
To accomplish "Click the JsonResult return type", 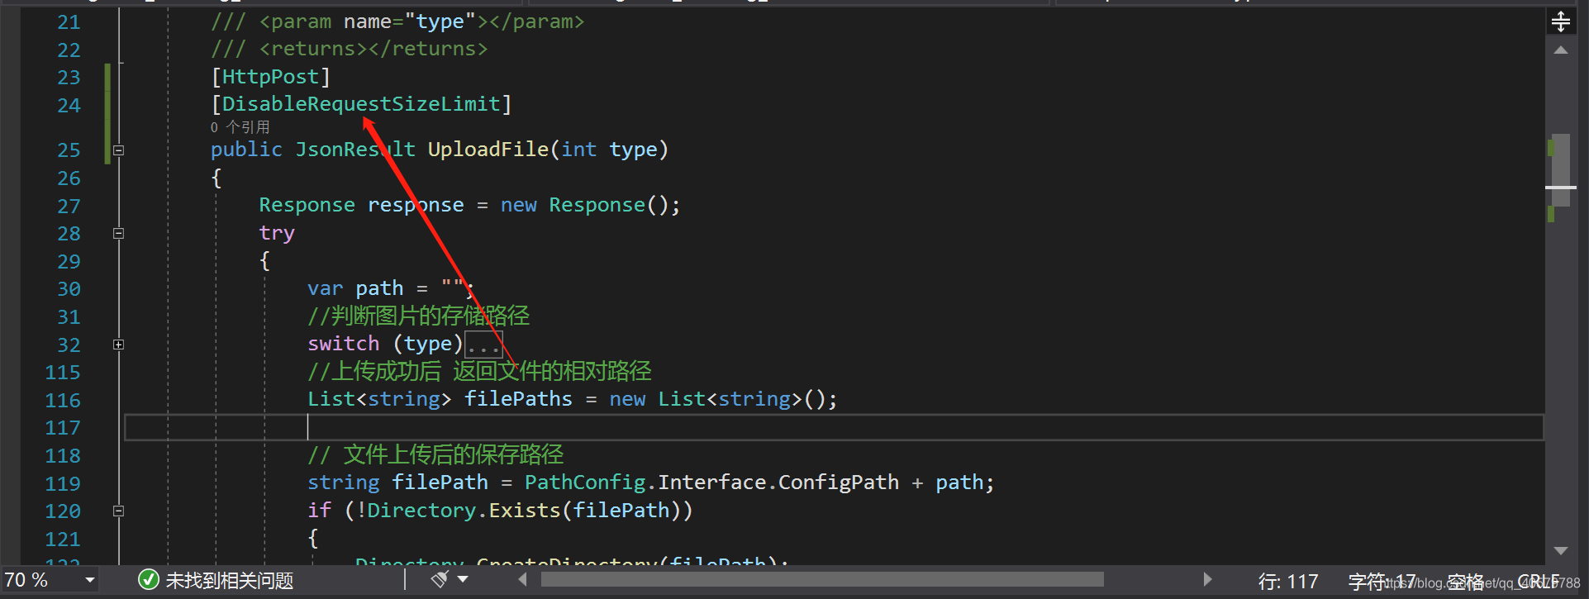I will point(355,150).
